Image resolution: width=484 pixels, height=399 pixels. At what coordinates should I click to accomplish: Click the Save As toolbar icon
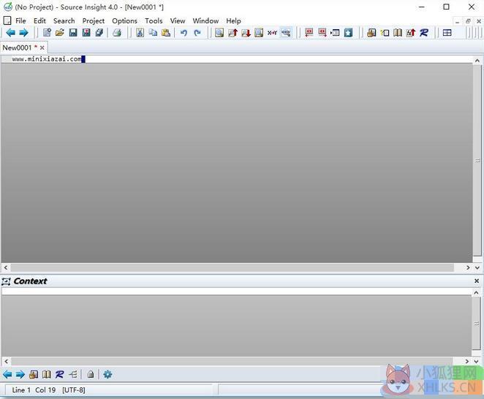pos(86,32)
